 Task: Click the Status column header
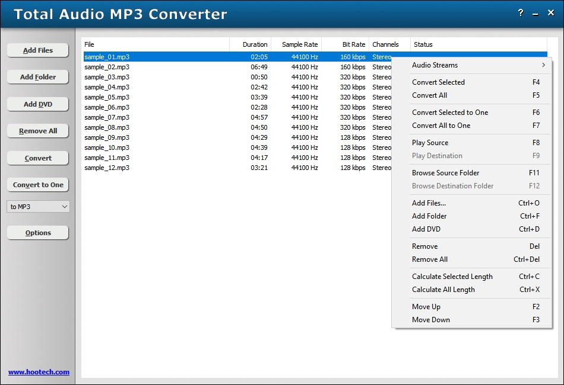(479, 44)
